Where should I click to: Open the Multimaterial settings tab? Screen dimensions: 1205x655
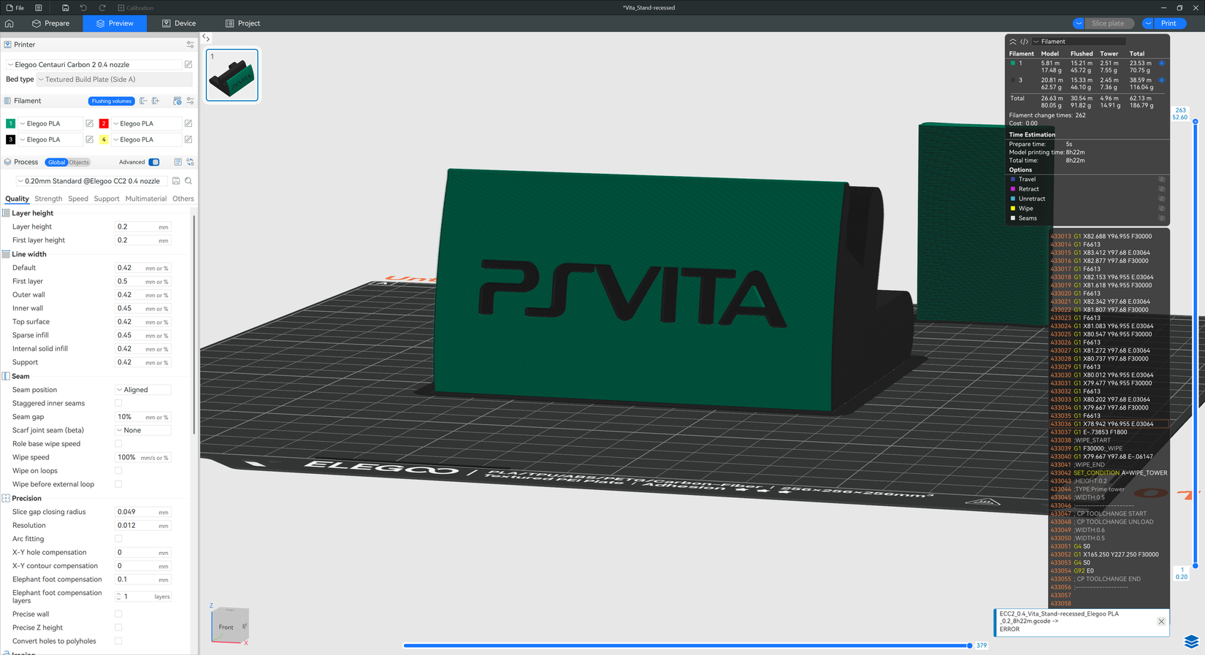coord(146,199)
